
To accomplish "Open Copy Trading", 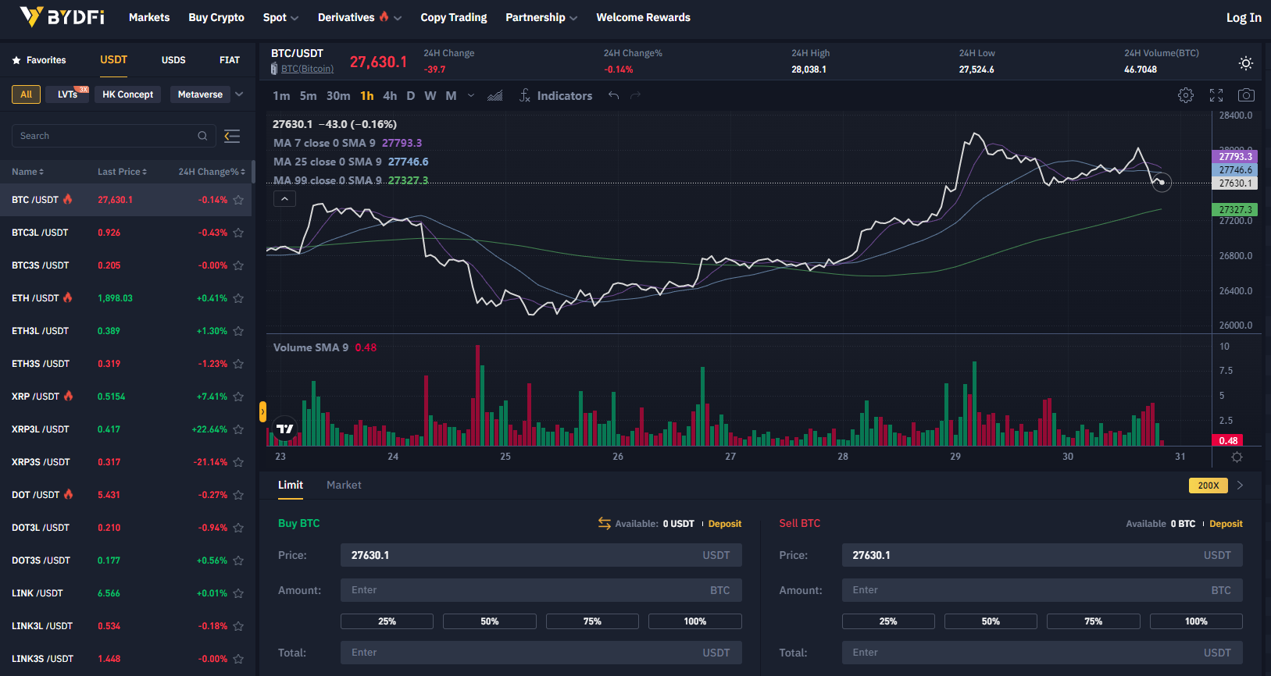I will 454,17.
